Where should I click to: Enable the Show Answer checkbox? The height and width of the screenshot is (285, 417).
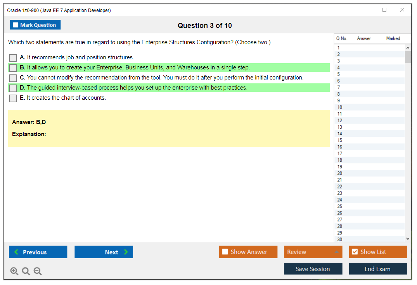click(x=225, y=252)
